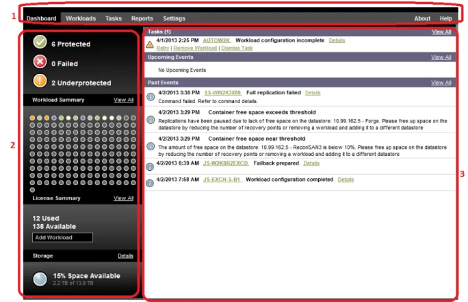The height and width of the screenshot is (302, 468).
Task: Click warning triangle icon for AUTOW2K task
Action: [x=150, y=44]
